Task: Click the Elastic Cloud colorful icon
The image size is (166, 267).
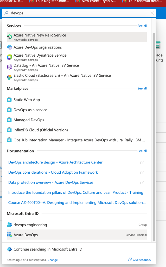Action: click(x=10, y=77)
